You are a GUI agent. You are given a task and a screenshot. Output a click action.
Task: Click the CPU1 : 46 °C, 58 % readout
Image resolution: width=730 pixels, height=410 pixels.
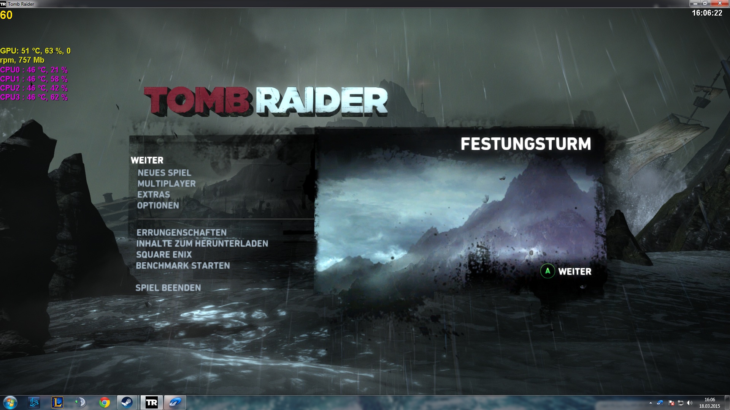pos(34,79)
